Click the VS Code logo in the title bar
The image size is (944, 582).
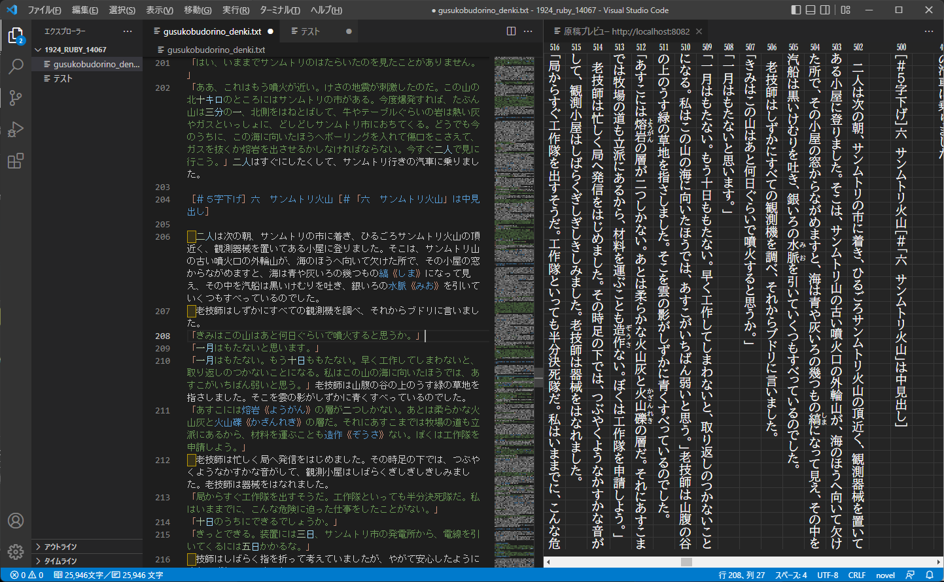click(x=11, y=10)
